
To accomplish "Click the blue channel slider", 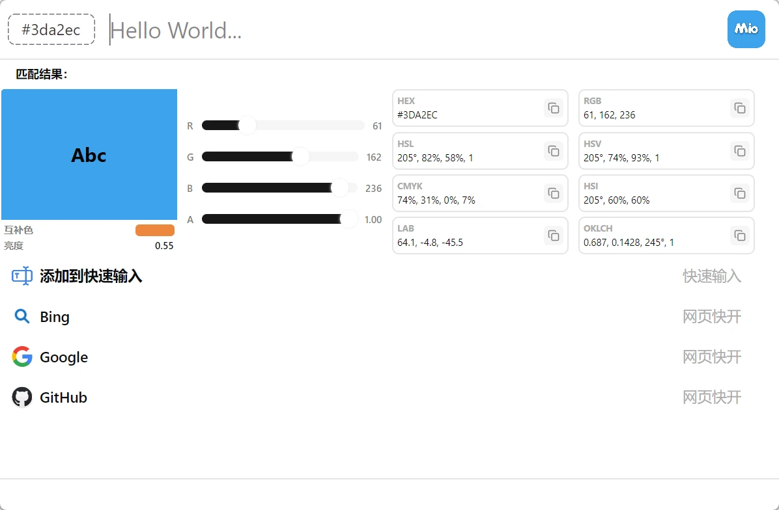I will pyautogui.click(x=279, y=188).
